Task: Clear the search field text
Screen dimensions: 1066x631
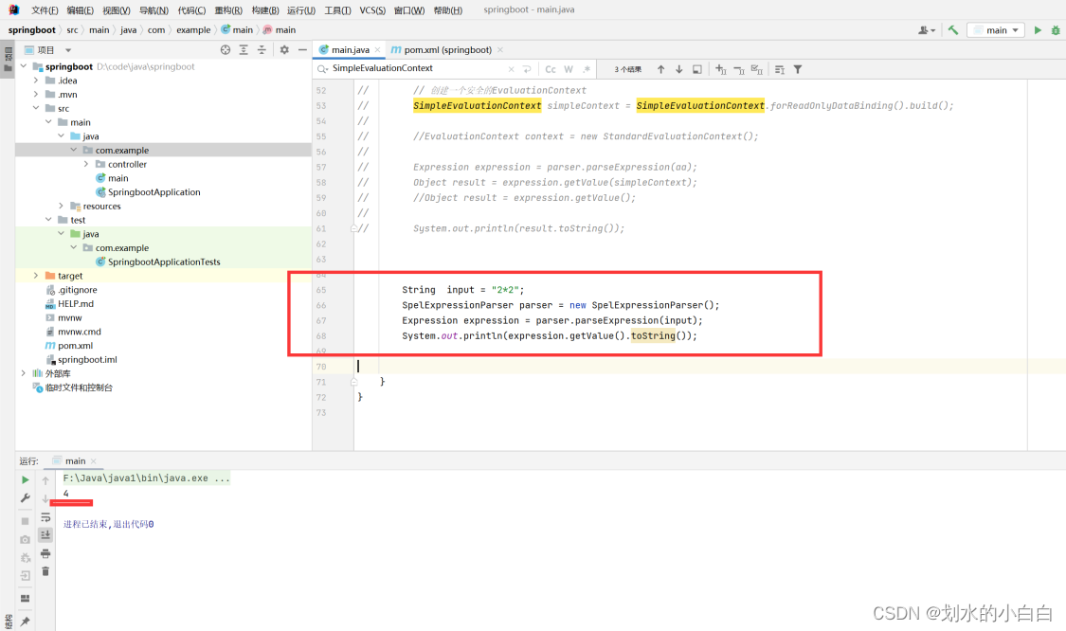Action: (x=512, y=69)
